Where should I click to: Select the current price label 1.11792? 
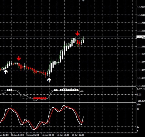point(141,37)
